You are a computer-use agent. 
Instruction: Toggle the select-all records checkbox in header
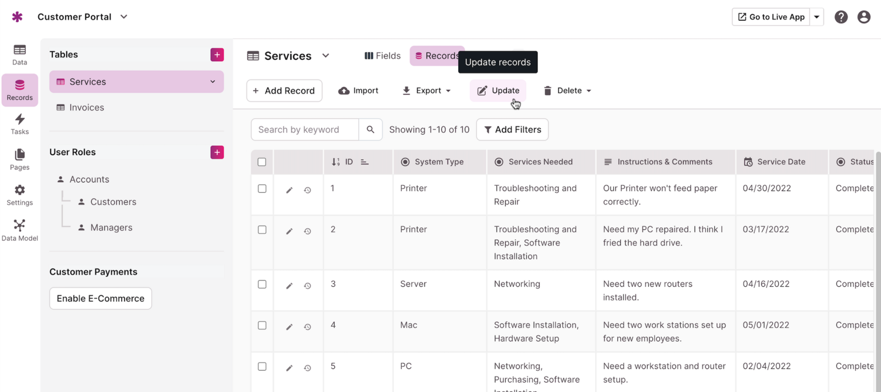point(262,162)
